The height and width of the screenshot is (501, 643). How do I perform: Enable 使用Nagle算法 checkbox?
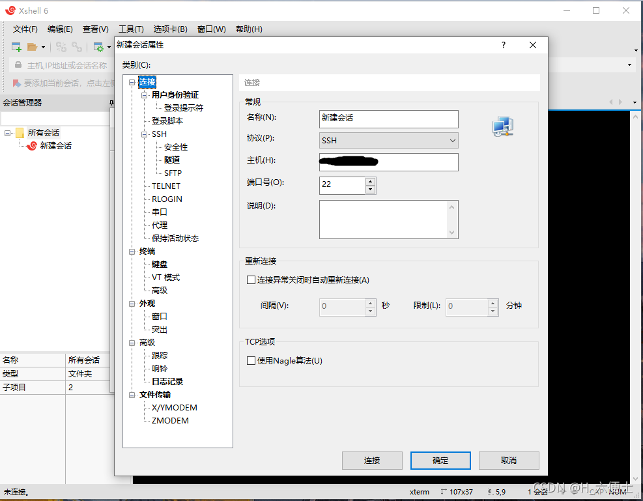(x=251, y=361)
